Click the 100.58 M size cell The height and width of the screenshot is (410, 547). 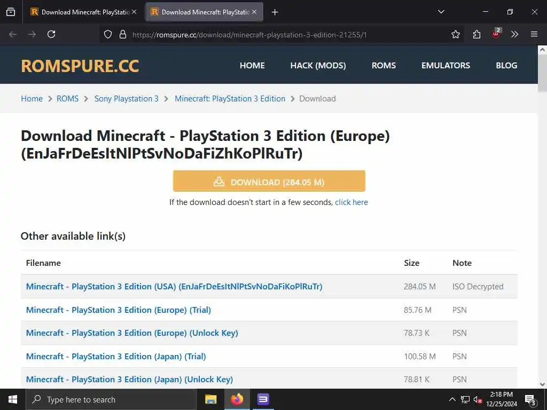(420, 356)
